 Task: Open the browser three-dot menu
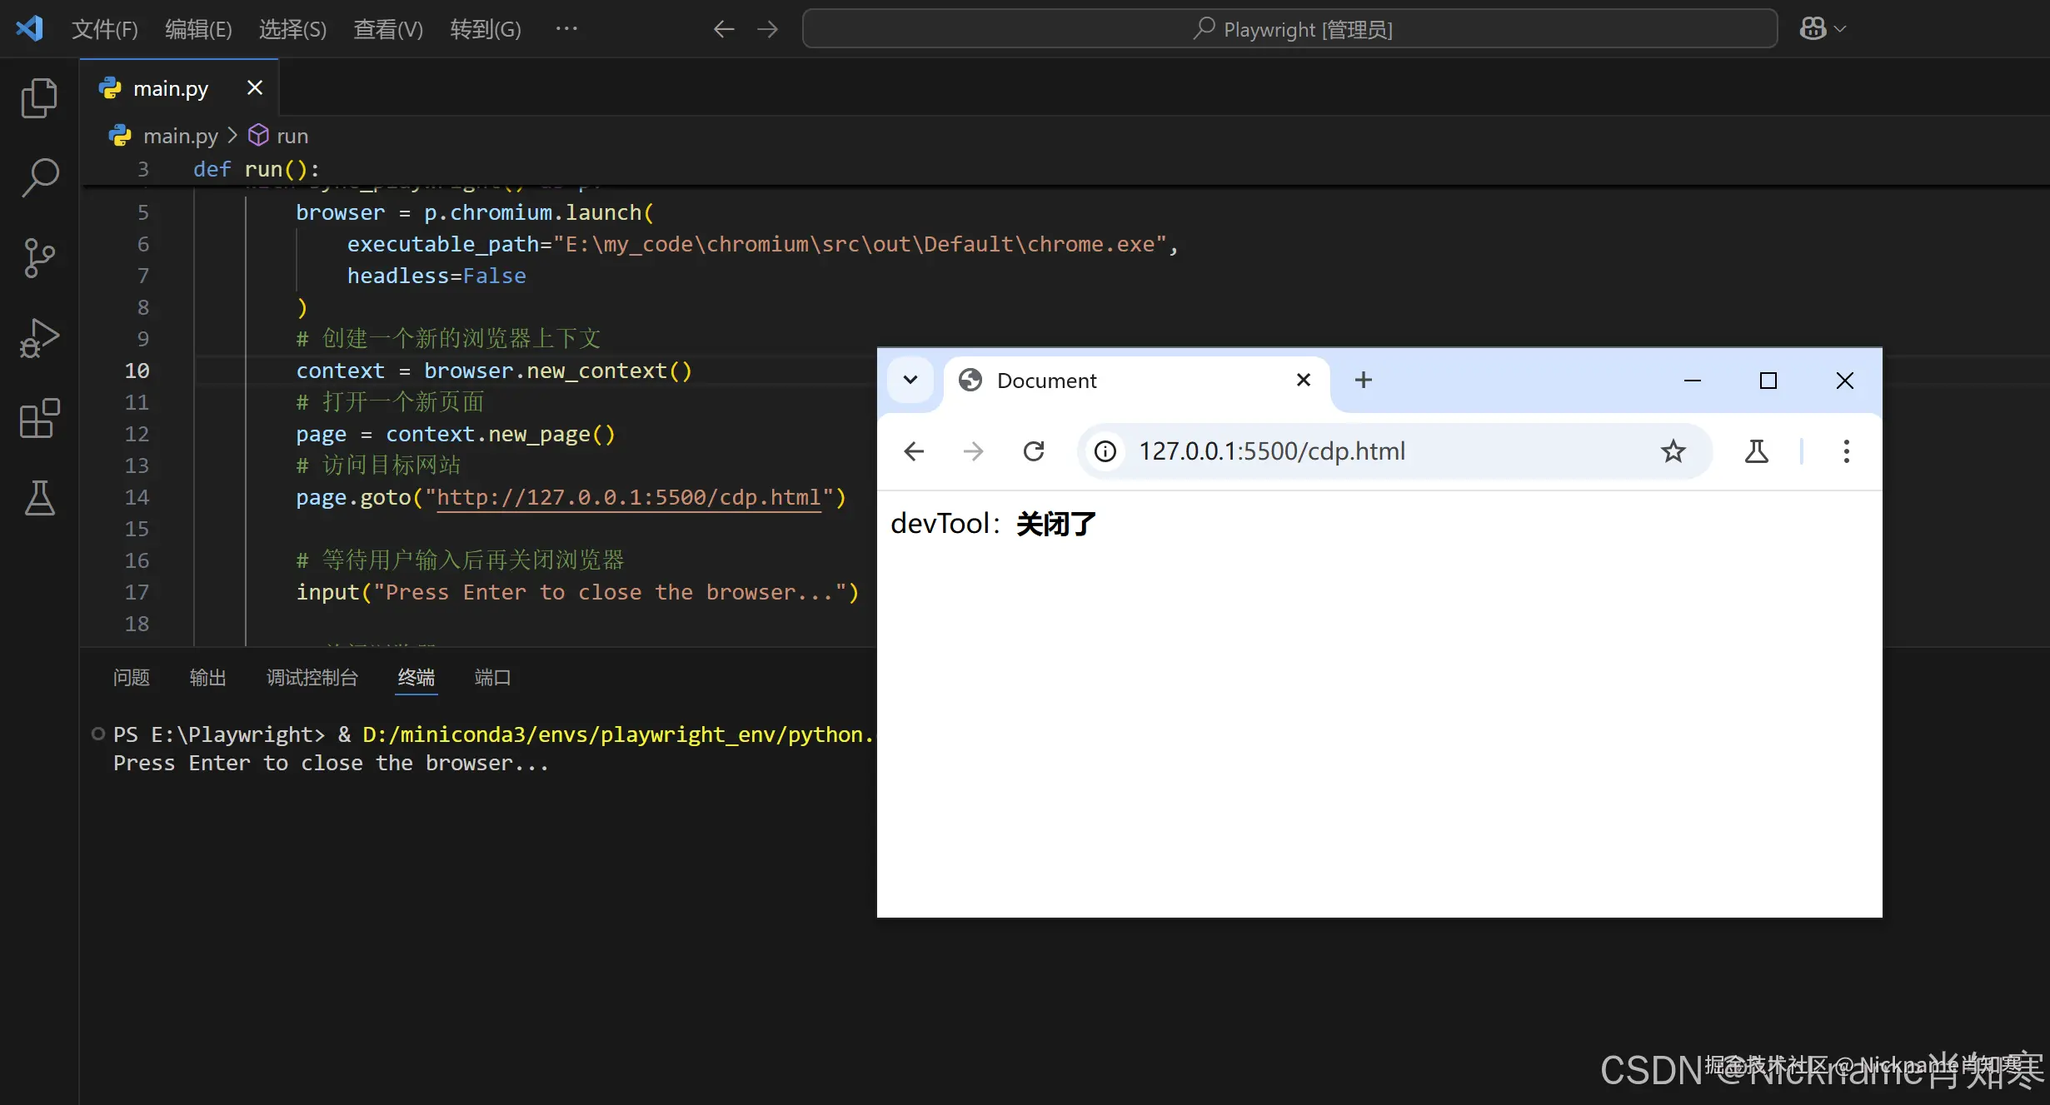(x=1846, y=451)
